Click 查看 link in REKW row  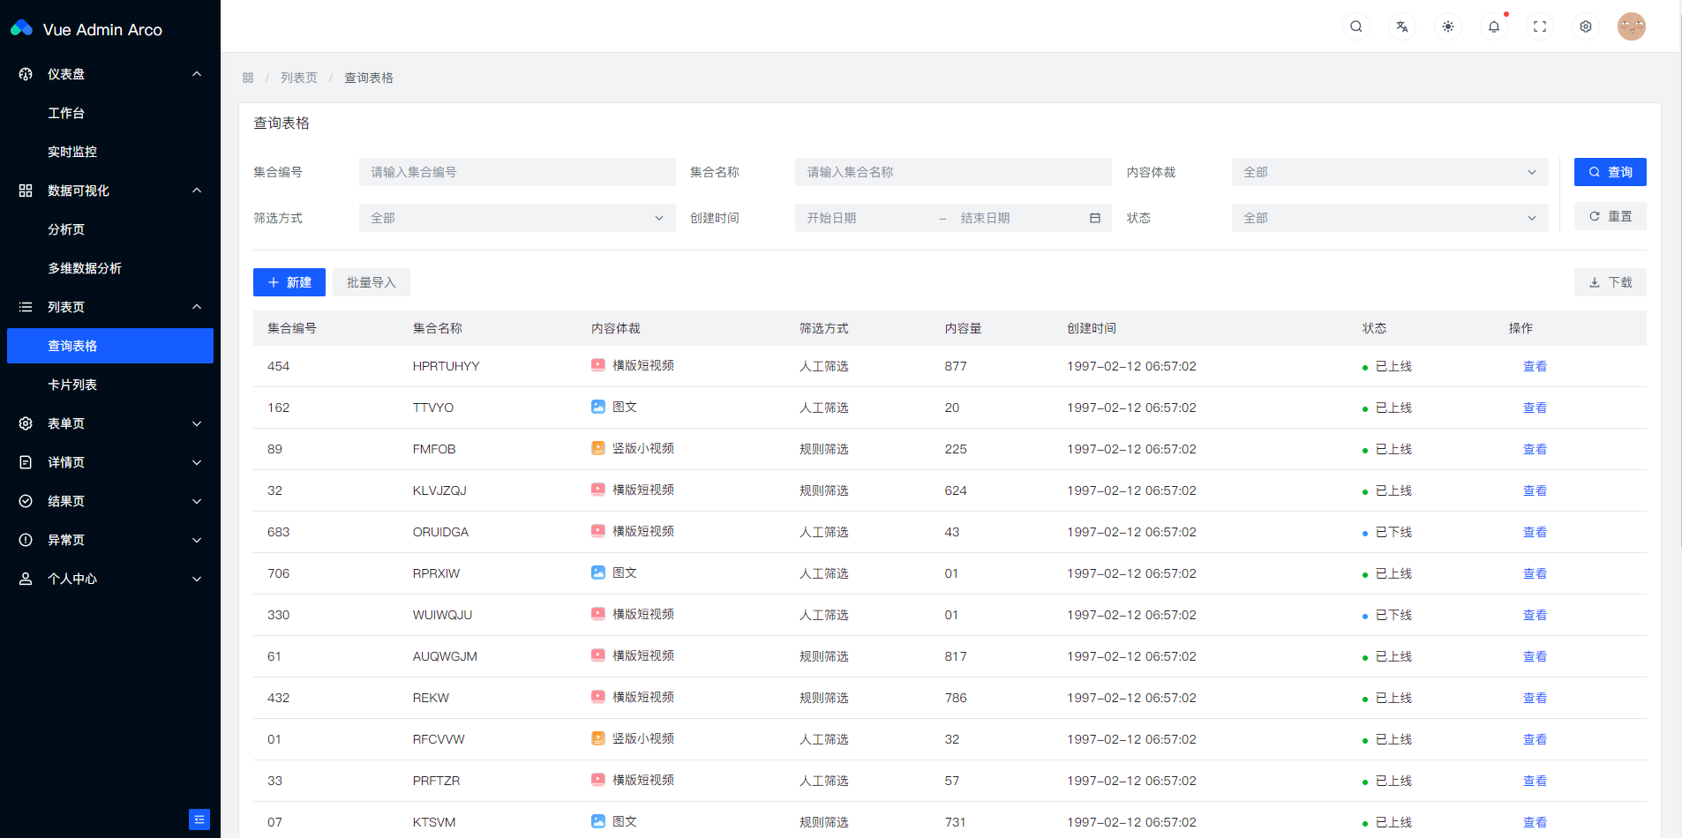tap(1535, 698)
